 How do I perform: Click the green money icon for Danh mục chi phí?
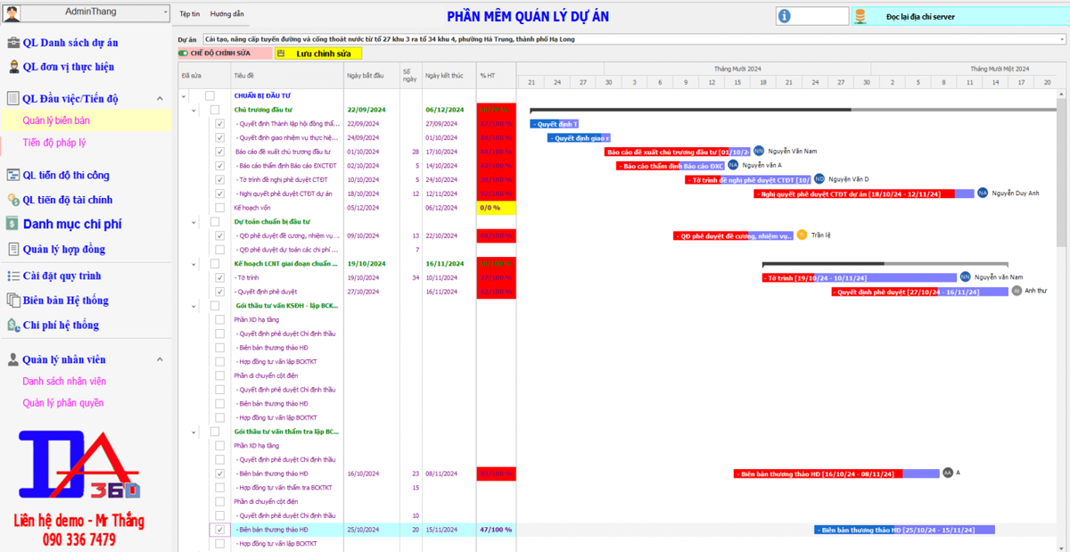[x=12, y=225]
